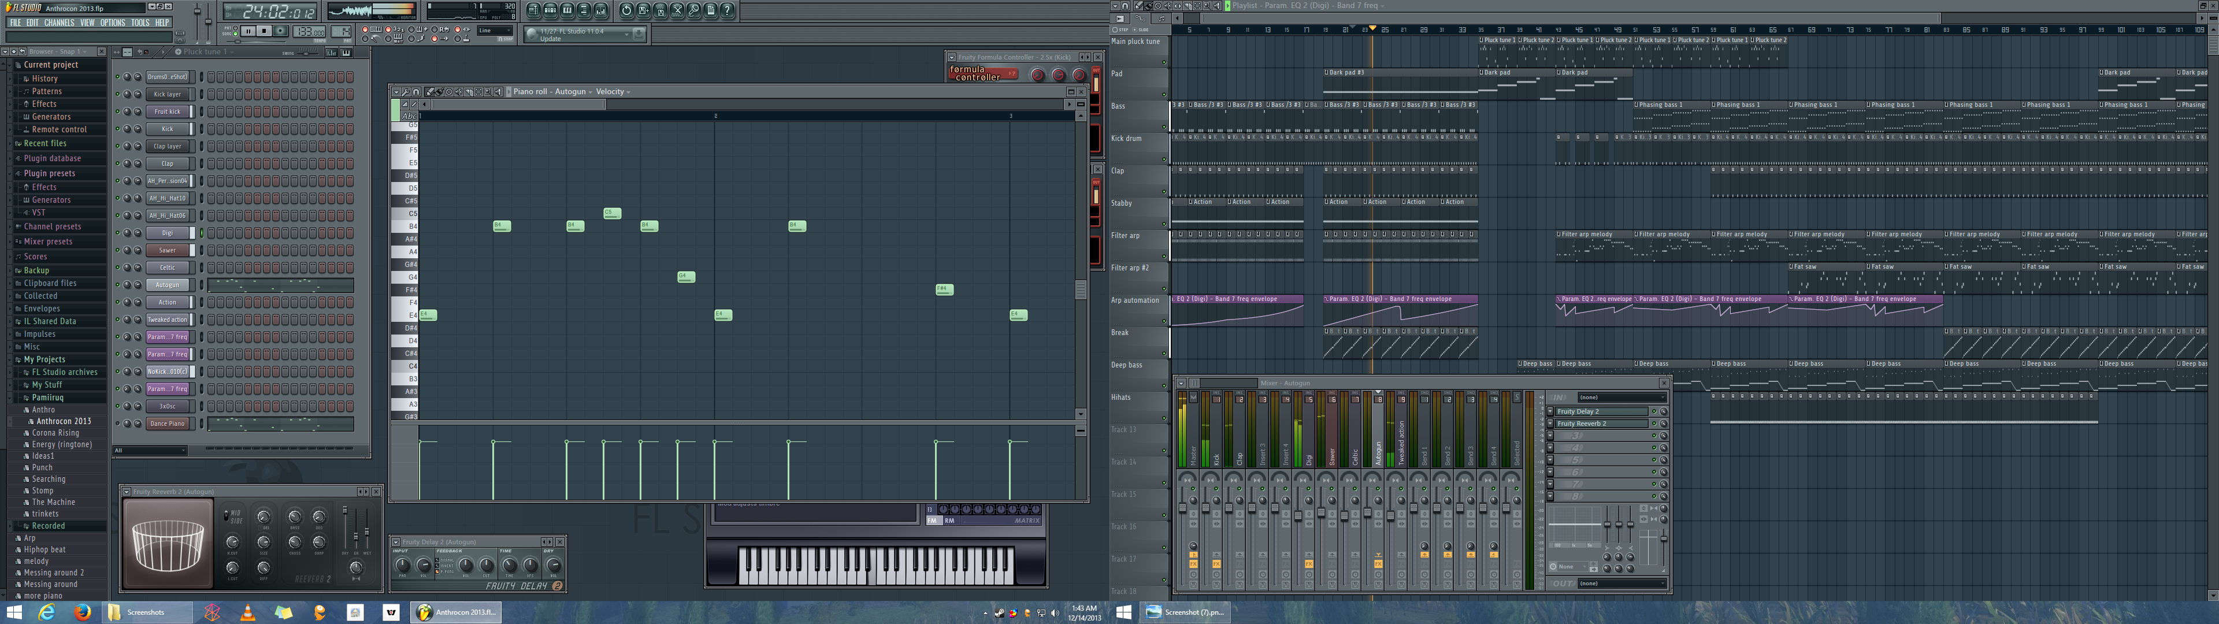The width and height of the screenshot is (2219, 624).
Task: Click the Dance Piano channel button
Action: [x=167, y=424]
